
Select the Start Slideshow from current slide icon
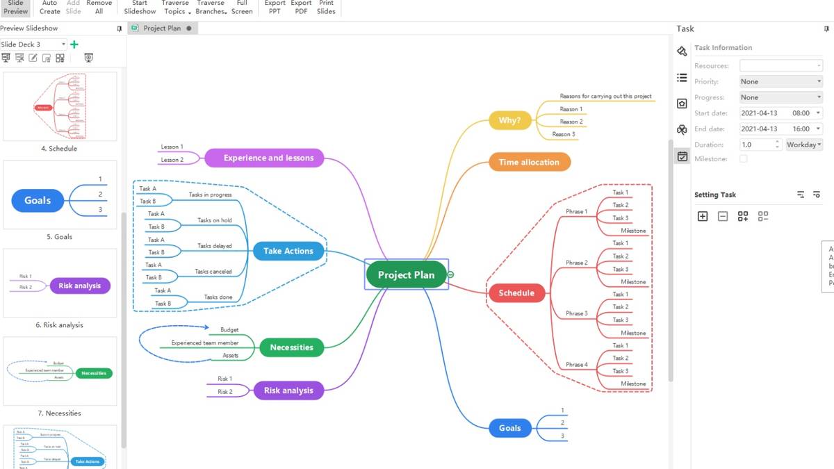[x=19, y=58]
